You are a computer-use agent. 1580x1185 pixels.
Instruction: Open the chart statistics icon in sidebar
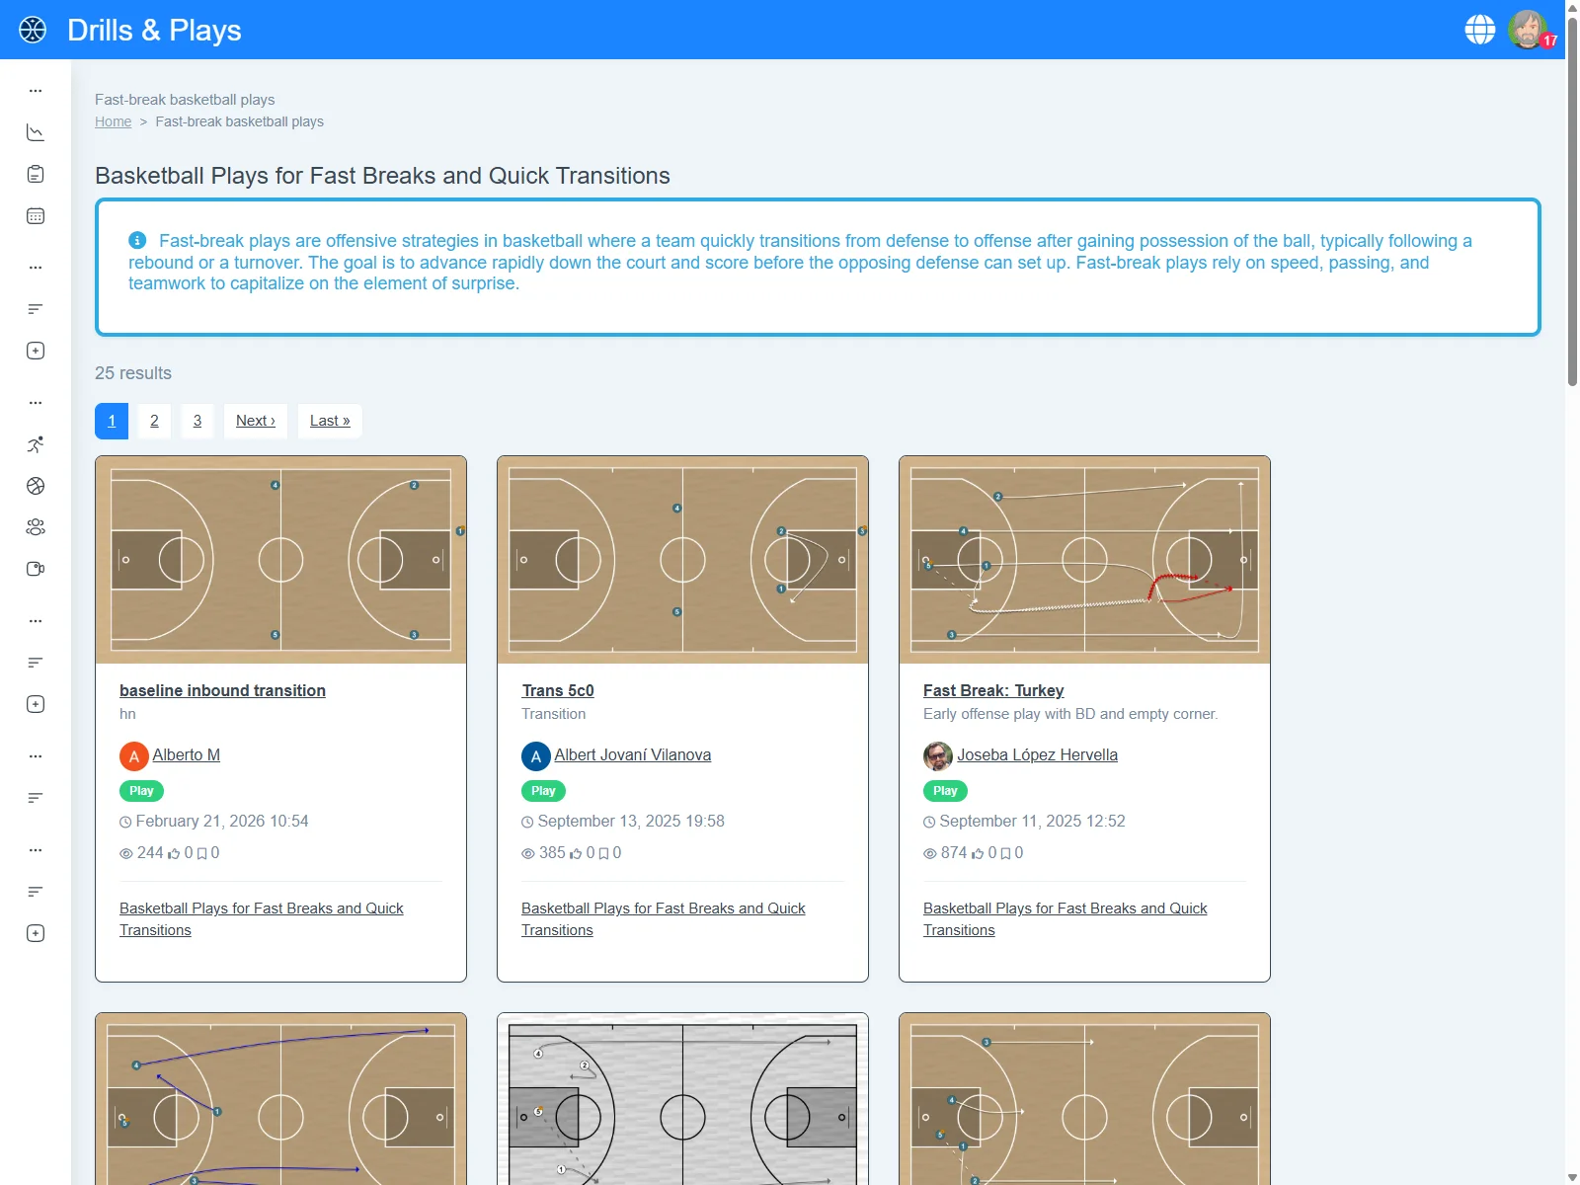point(36,132)
